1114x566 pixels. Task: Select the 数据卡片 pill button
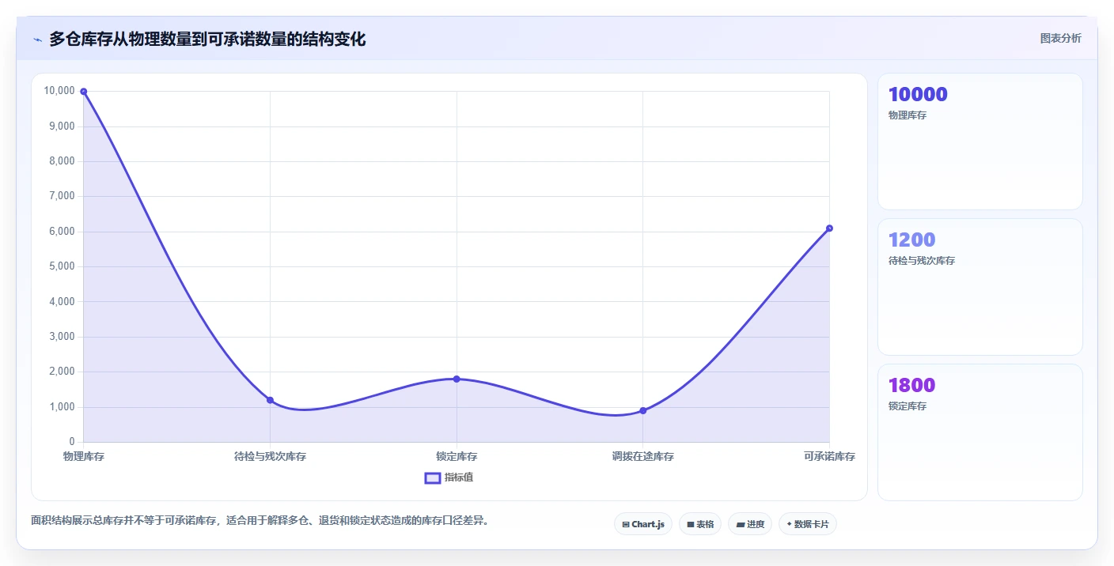click(808, 524)
